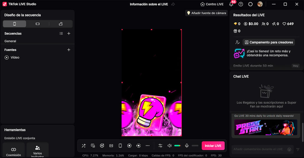This screenshot has height=158, width=304.
Task: Click Caídas de FPS: 0 status
Action: tap(163, 156)
